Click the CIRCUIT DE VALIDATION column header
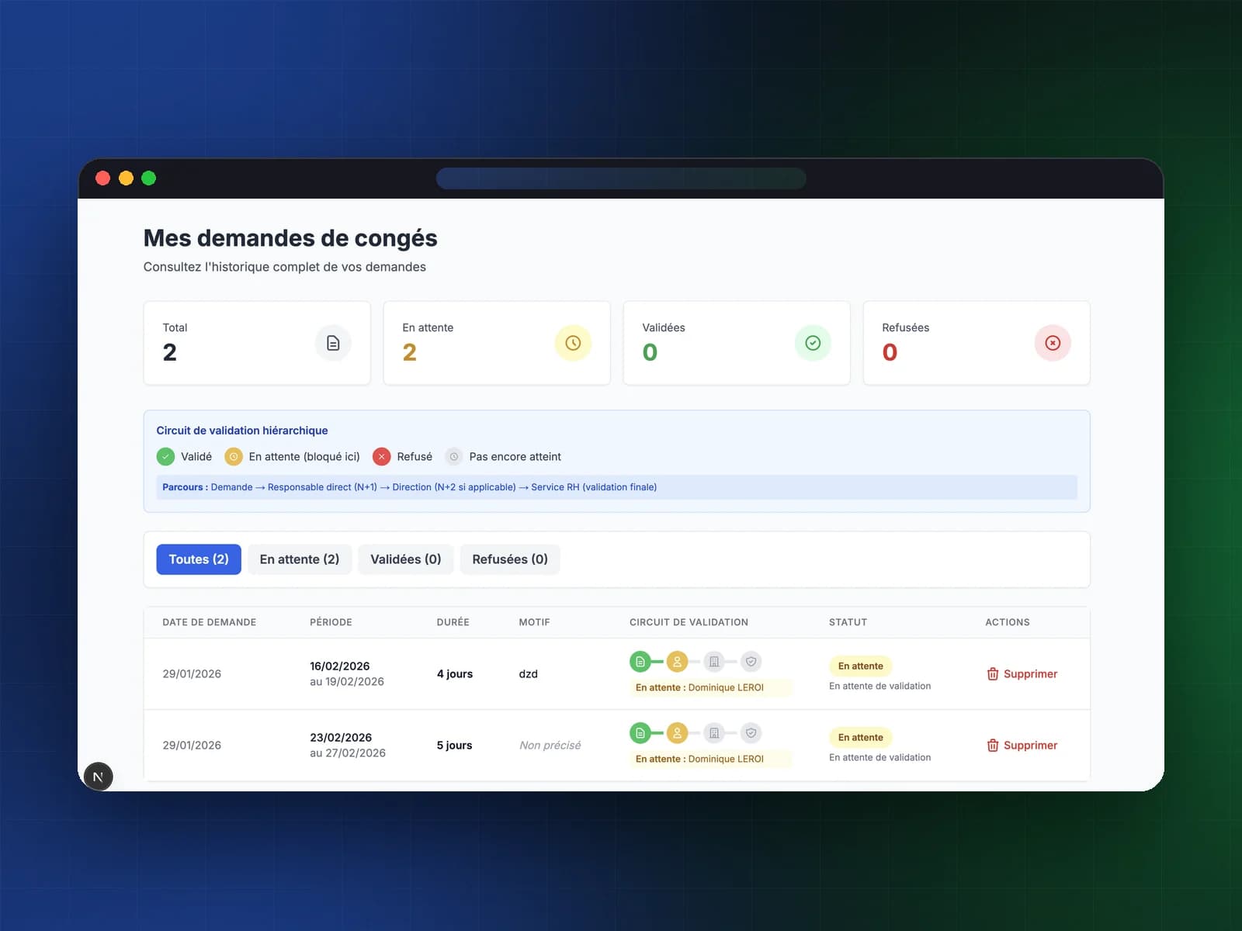The height and width of the screenshot is (931, 1242). pyautogui.click(x=689, y=622)
